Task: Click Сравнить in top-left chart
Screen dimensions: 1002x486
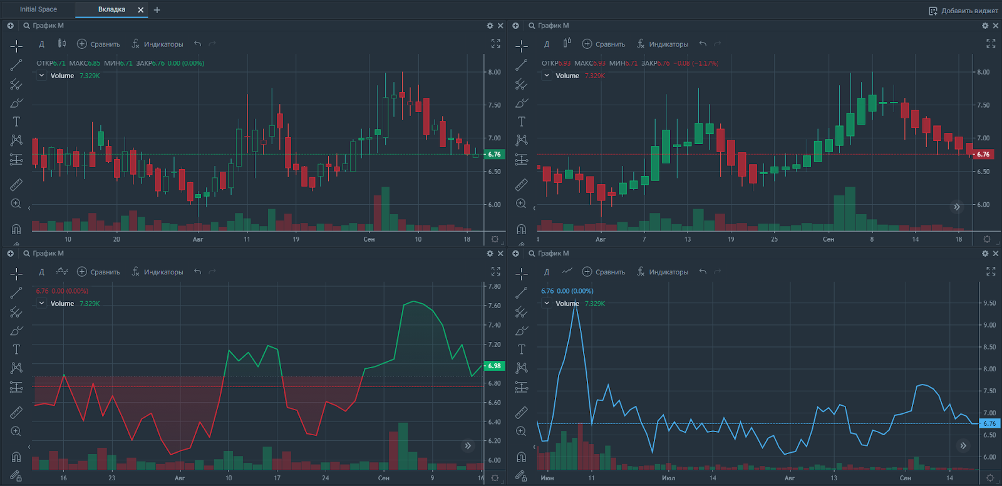Action: 98,44
